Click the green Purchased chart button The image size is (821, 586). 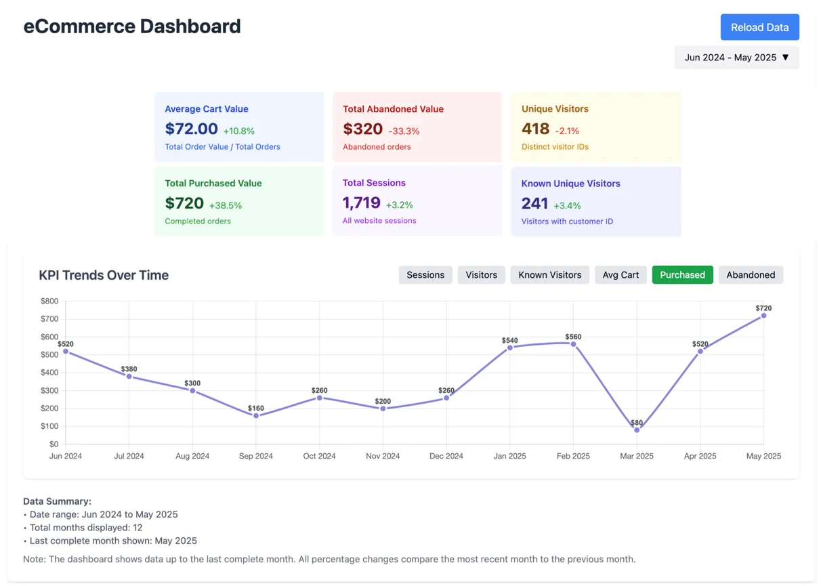pos(682,275)
